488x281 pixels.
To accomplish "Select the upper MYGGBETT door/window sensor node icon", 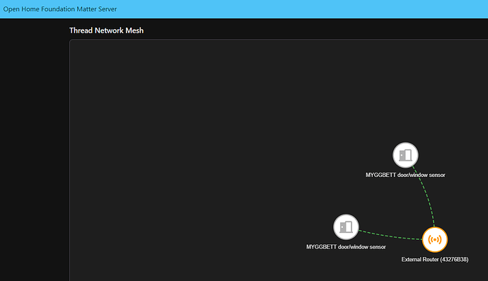I will 405,155.
